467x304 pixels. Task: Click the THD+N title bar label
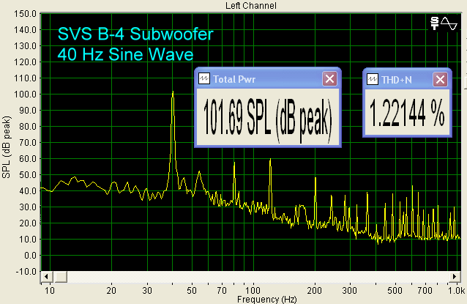(397, 80)
